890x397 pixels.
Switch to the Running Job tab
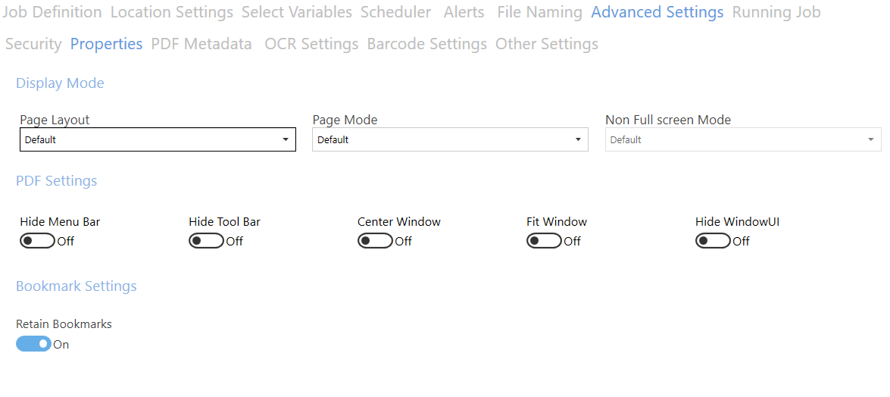pos(776,12)
